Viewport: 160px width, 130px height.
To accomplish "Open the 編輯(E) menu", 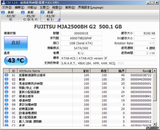I will (19, 7).
